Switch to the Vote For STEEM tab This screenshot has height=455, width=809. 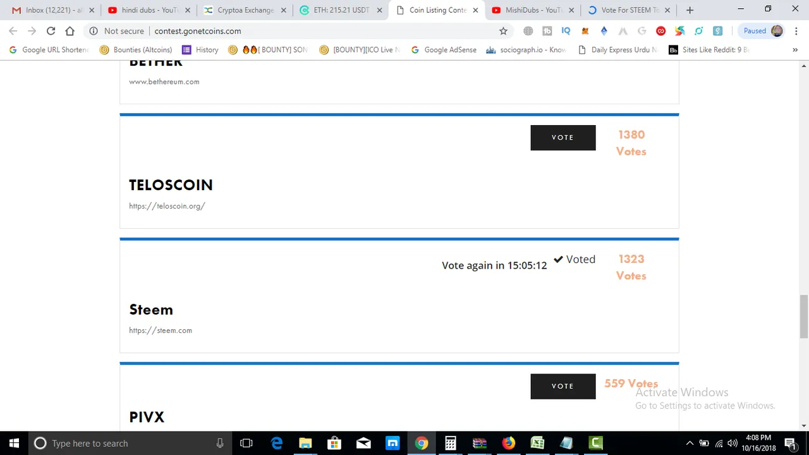coord(629,10)
